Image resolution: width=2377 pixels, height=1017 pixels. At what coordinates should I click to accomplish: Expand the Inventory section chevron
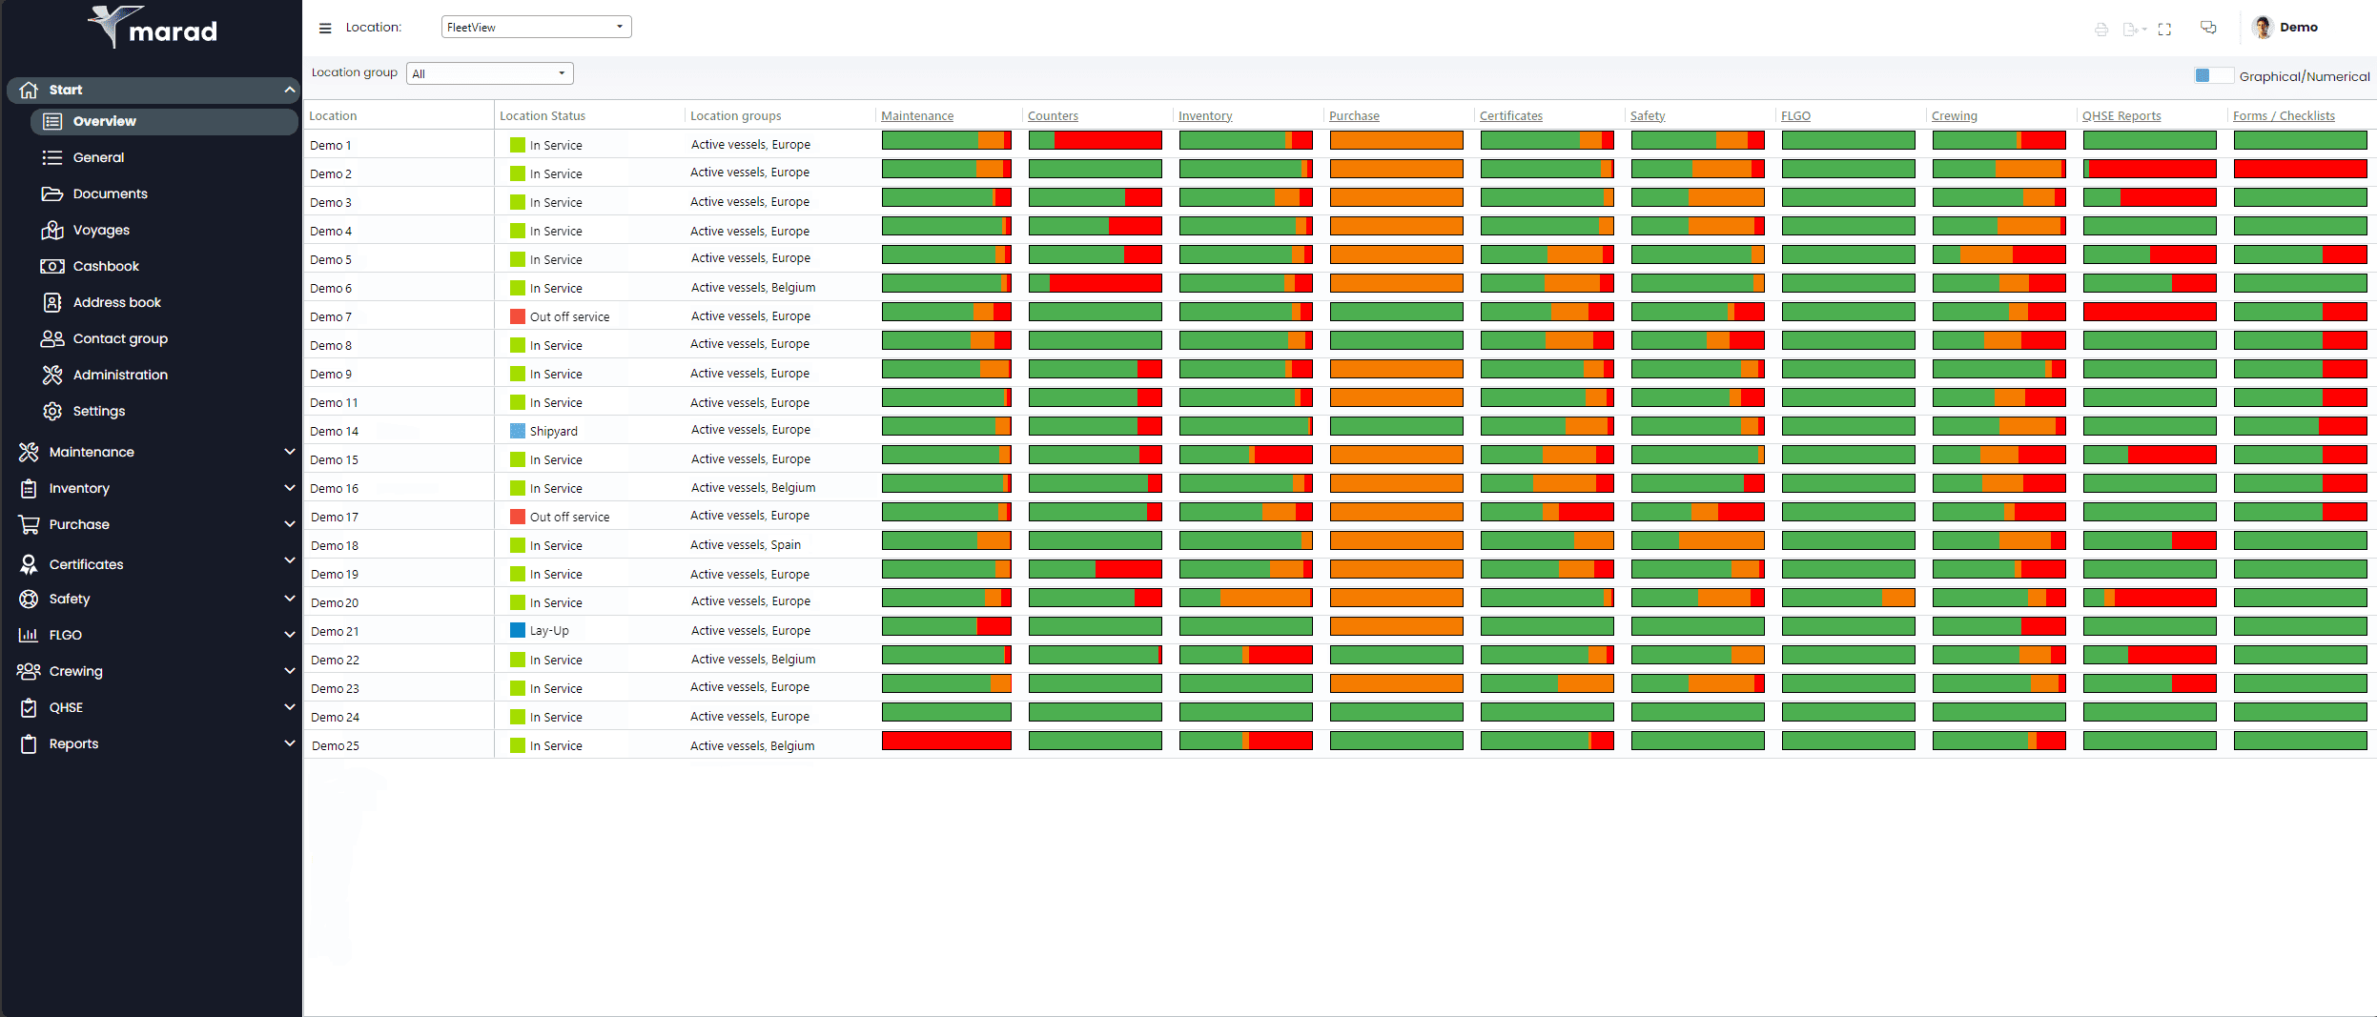coord(289,488)
